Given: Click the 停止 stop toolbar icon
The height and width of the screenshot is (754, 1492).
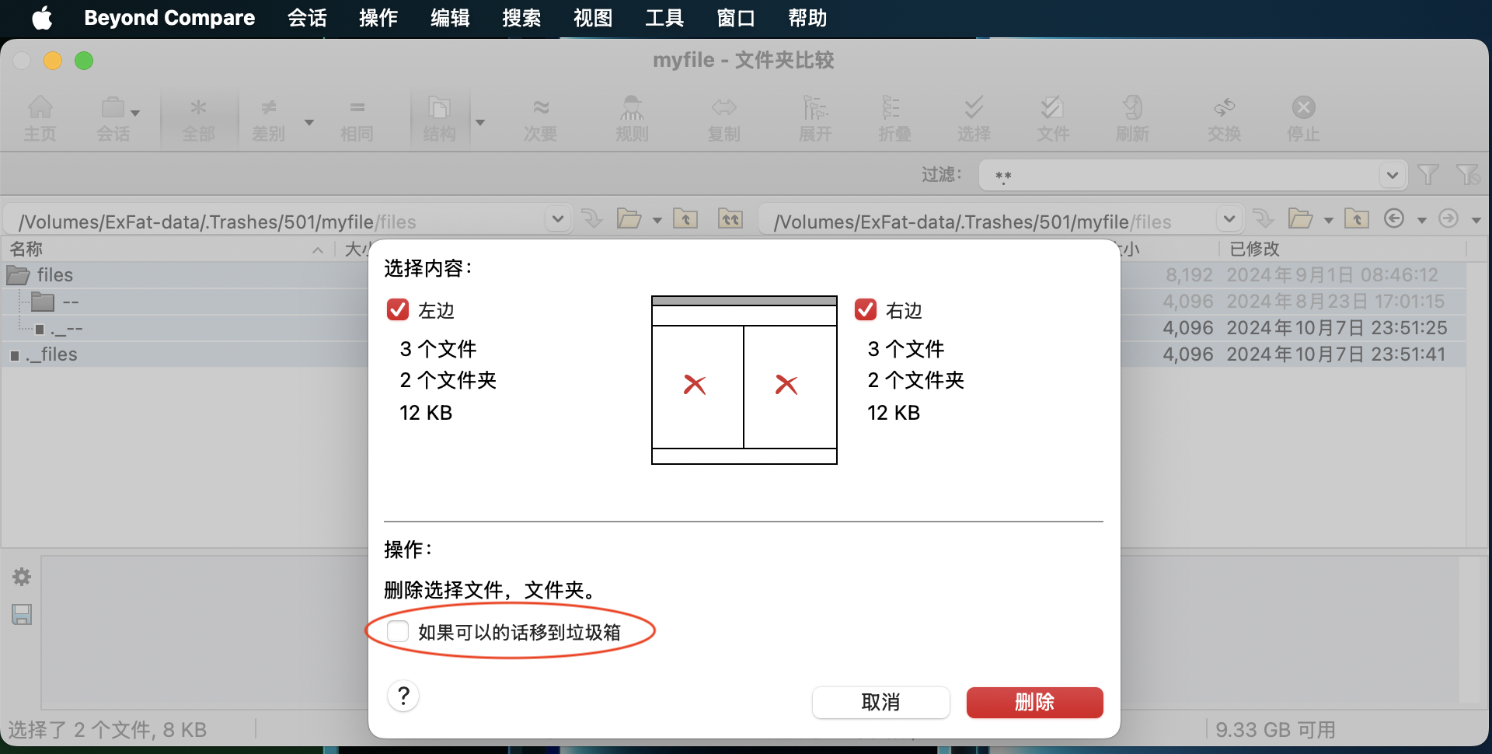Looking at the screenshot, I should pyautogui.click(x=1303, y=118).
